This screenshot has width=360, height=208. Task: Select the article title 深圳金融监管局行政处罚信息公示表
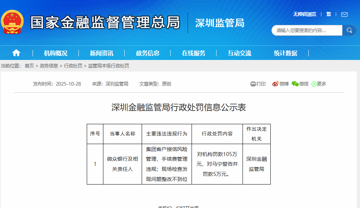tap(179, 107)
